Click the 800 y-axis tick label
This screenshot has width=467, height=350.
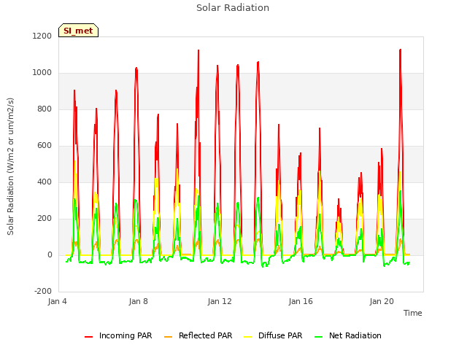pyautogui.click(x=45, y=109)
